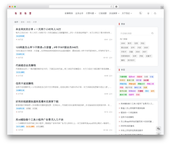Click the lightbulb icon in the header
Viewport: 171px width, 145px height.
pos(148,13)
